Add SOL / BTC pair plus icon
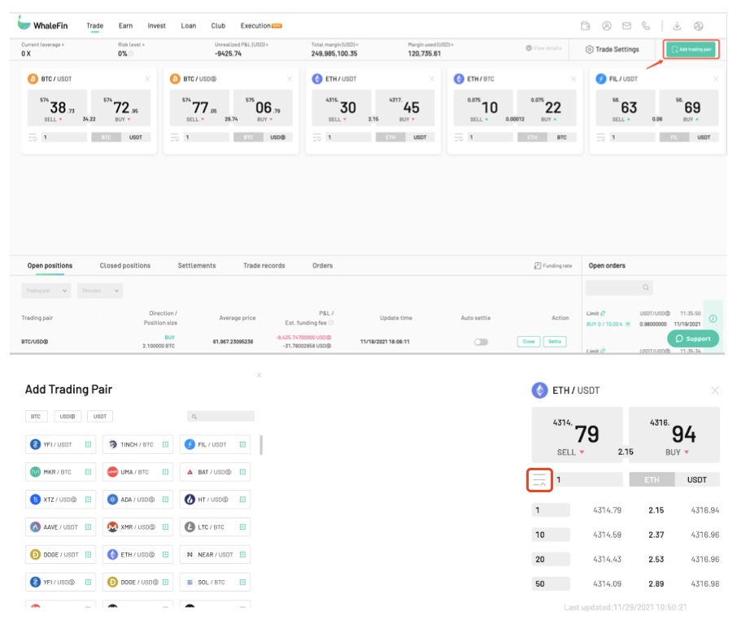The width and height of the screenshot is (737, 620). click(242, 583)
